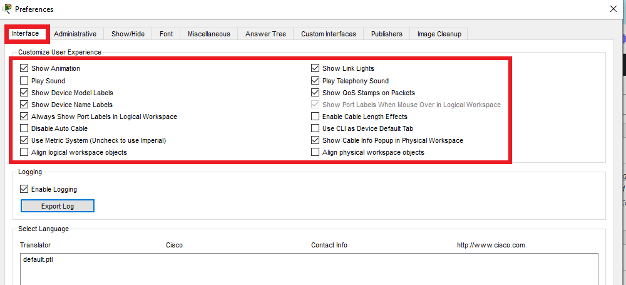626x285 pixels.
Task: Switch to the Administrative tab
Action: point(75,34)
